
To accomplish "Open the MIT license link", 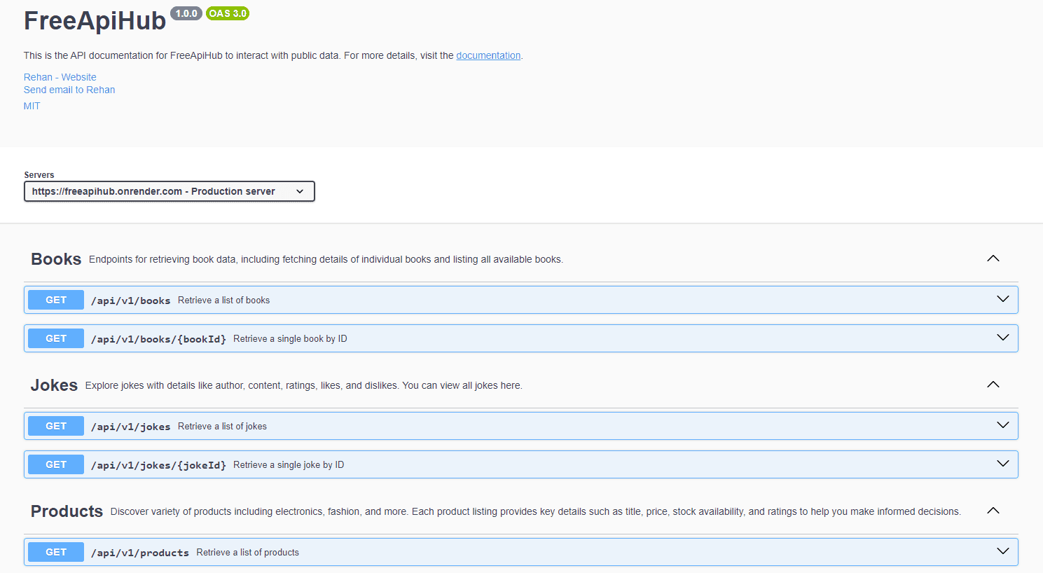I will pos(32,106).
